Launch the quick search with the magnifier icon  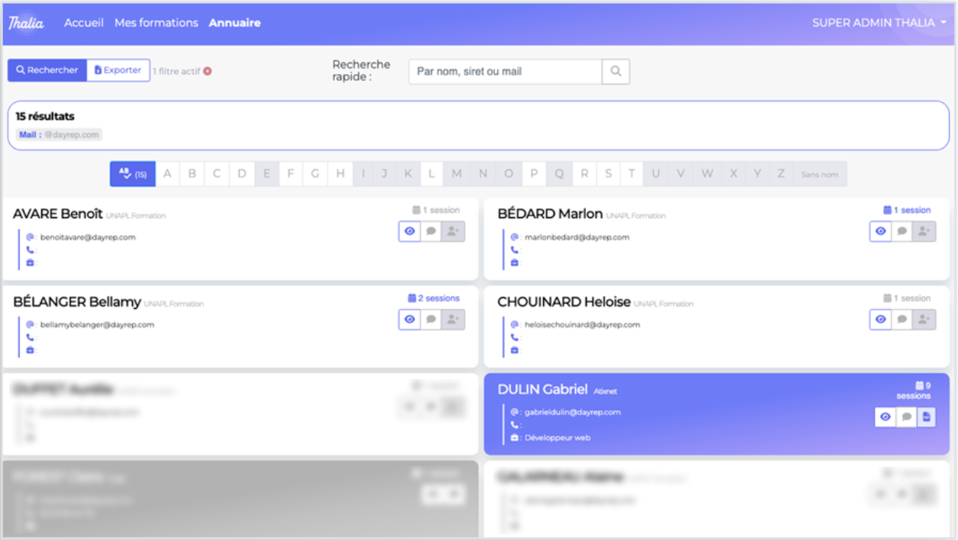[617, 71]
